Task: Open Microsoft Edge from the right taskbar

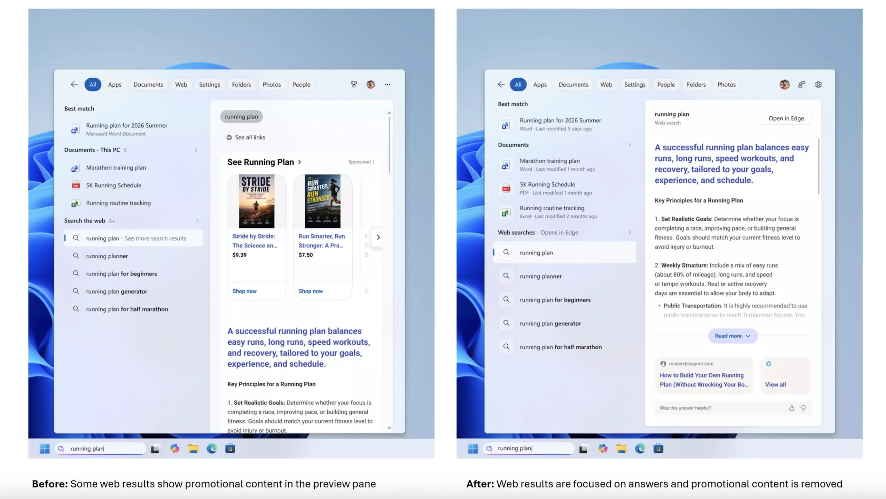Action: click(x=640, y=448)
